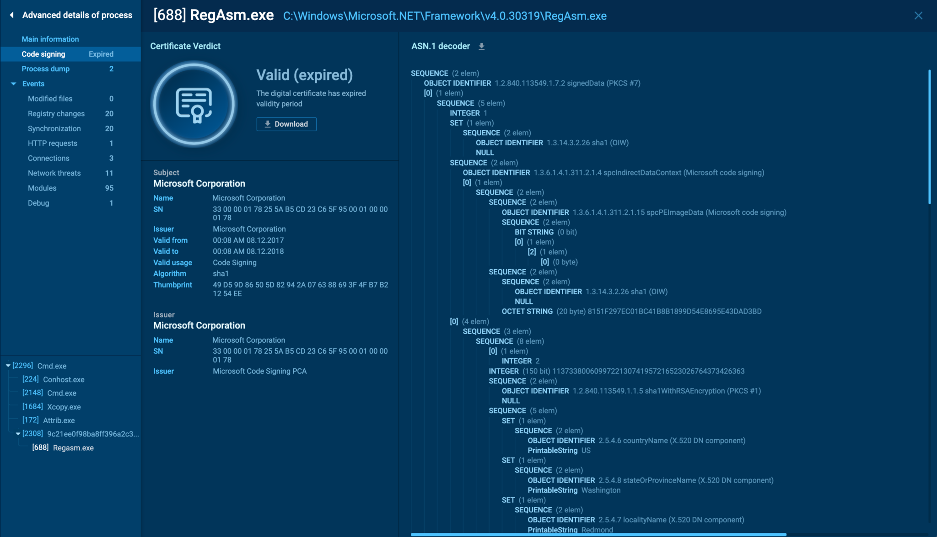Click the ASN.1 decoder vertical scrollbar
This screenshot has height=537, width=937.
pos(929,137)
